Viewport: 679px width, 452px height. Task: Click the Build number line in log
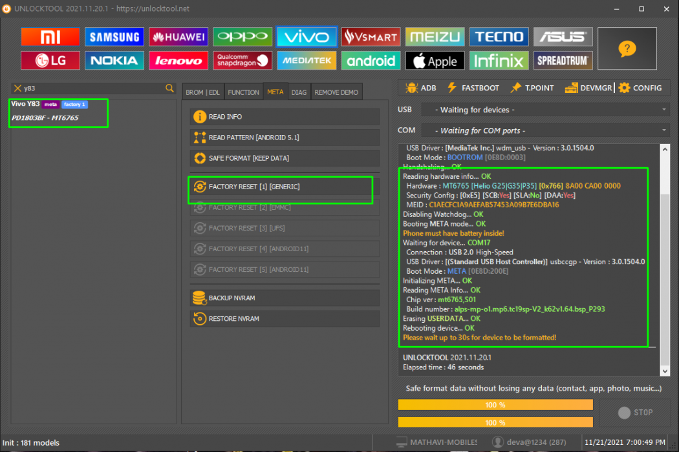[505, 309]
